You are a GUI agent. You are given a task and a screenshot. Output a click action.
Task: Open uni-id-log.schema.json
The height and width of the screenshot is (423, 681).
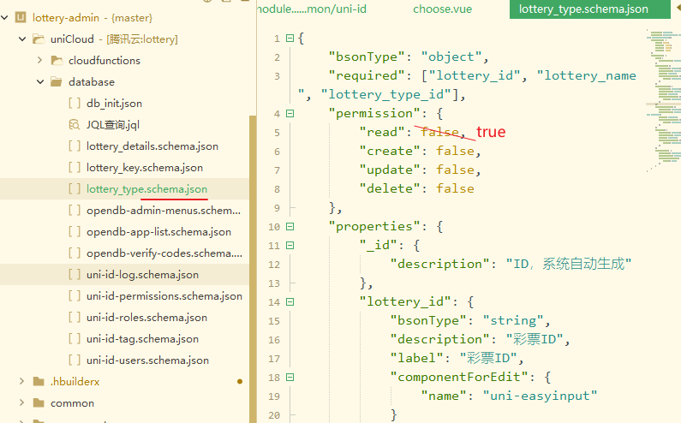pyautogui.click(x=142, y=275)
